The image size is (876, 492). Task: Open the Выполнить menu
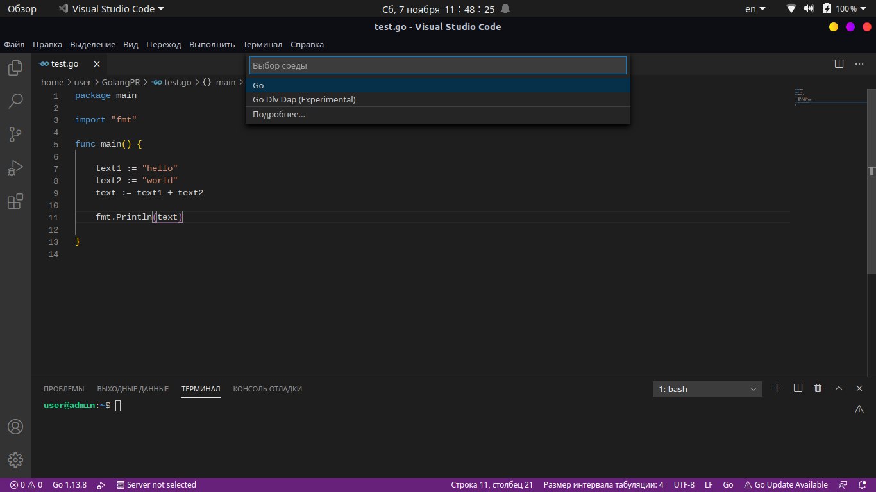212,44
